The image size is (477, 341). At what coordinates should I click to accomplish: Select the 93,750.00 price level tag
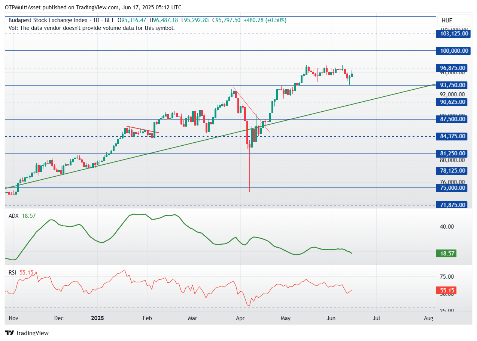[453, 85]
